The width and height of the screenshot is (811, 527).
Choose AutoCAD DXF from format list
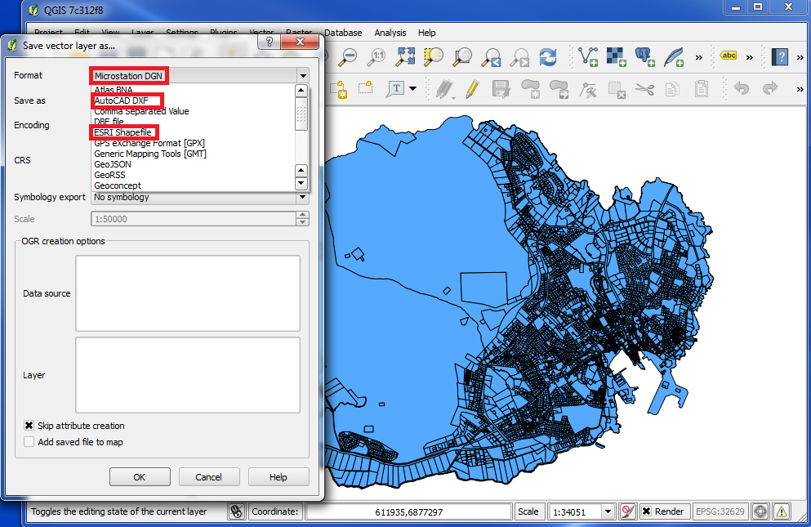pos(121,100)
